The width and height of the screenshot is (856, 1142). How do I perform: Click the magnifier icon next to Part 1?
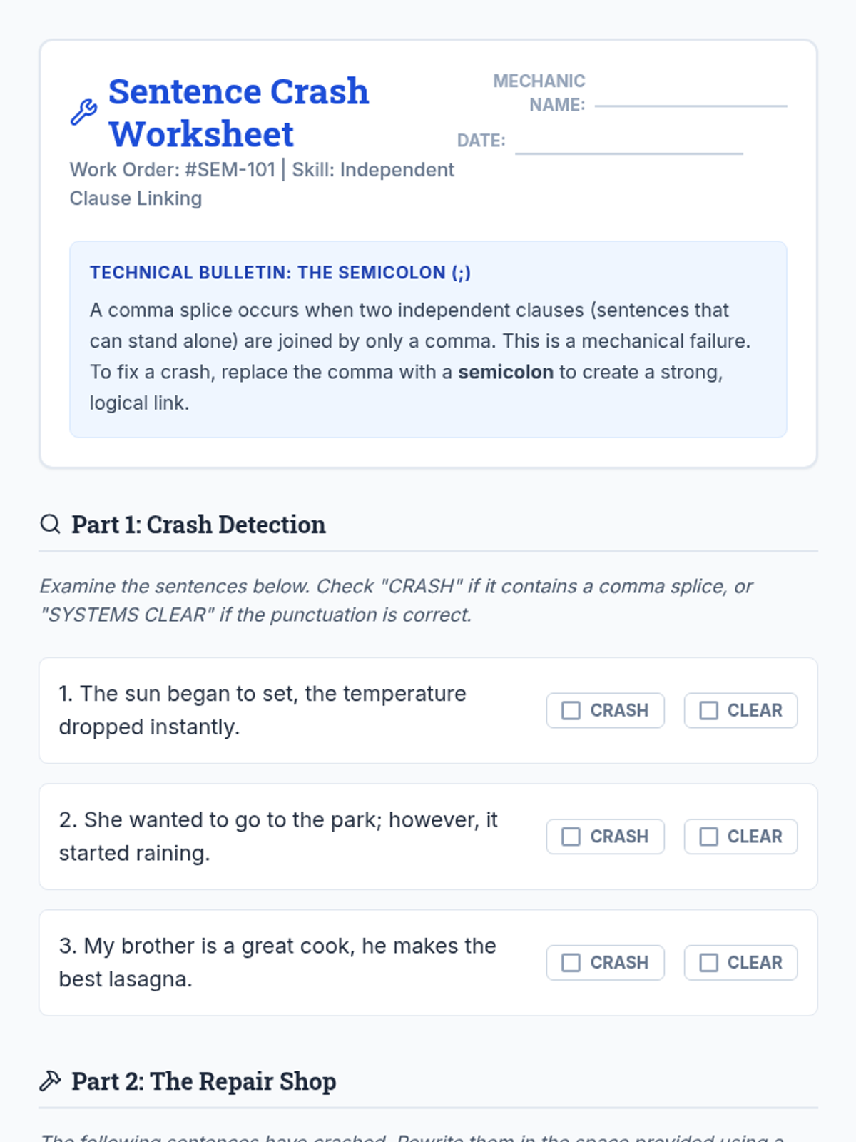tap(50, 524)
